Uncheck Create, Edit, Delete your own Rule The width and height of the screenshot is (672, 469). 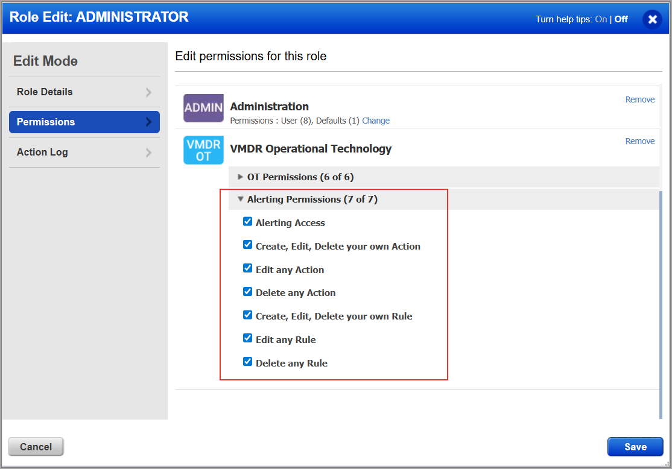[247, 315]
